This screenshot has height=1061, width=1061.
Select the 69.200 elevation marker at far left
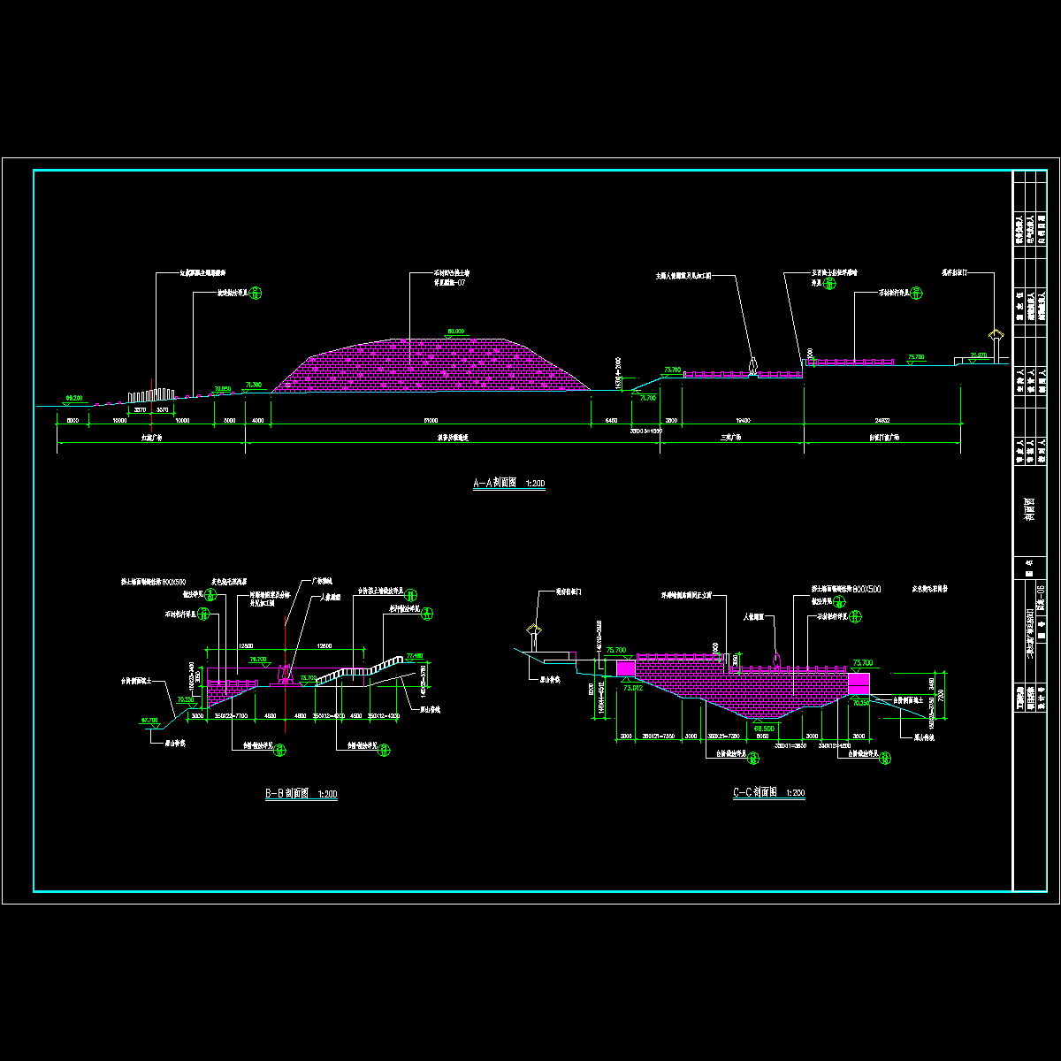coord(73,398)
